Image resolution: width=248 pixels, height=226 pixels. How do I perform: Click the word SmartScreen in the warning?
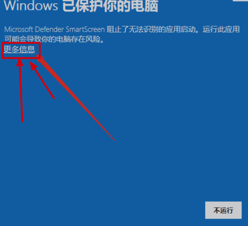click(85, 29)
